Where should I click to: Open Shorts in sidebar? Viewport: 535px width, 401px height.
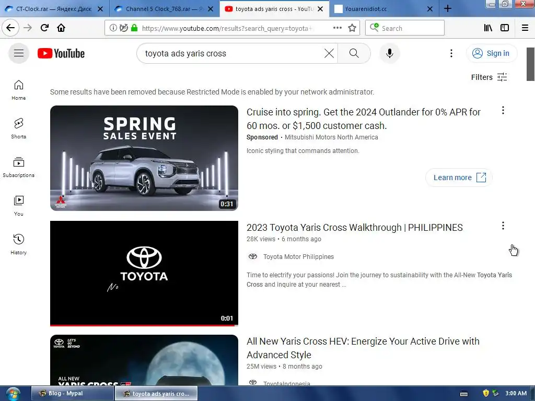(19, 129)
